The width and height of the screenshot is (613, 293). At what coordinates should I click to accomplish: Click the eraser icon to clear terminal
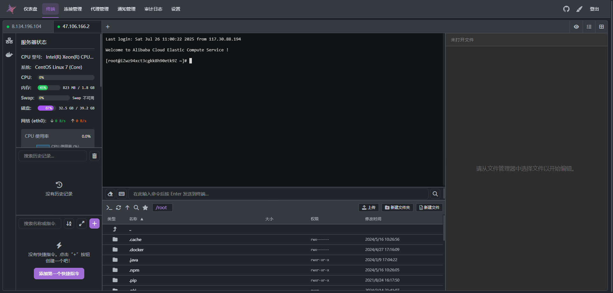click(110, 194)
